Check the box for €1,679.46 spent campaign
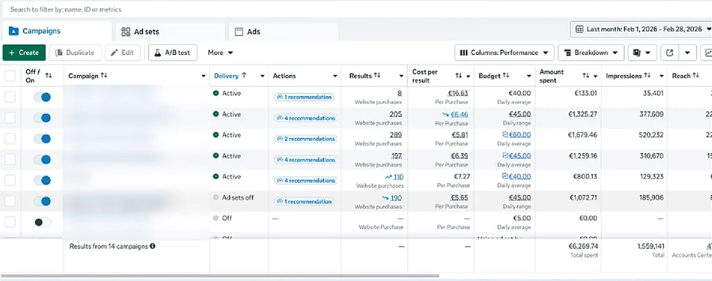 [10, 139]
